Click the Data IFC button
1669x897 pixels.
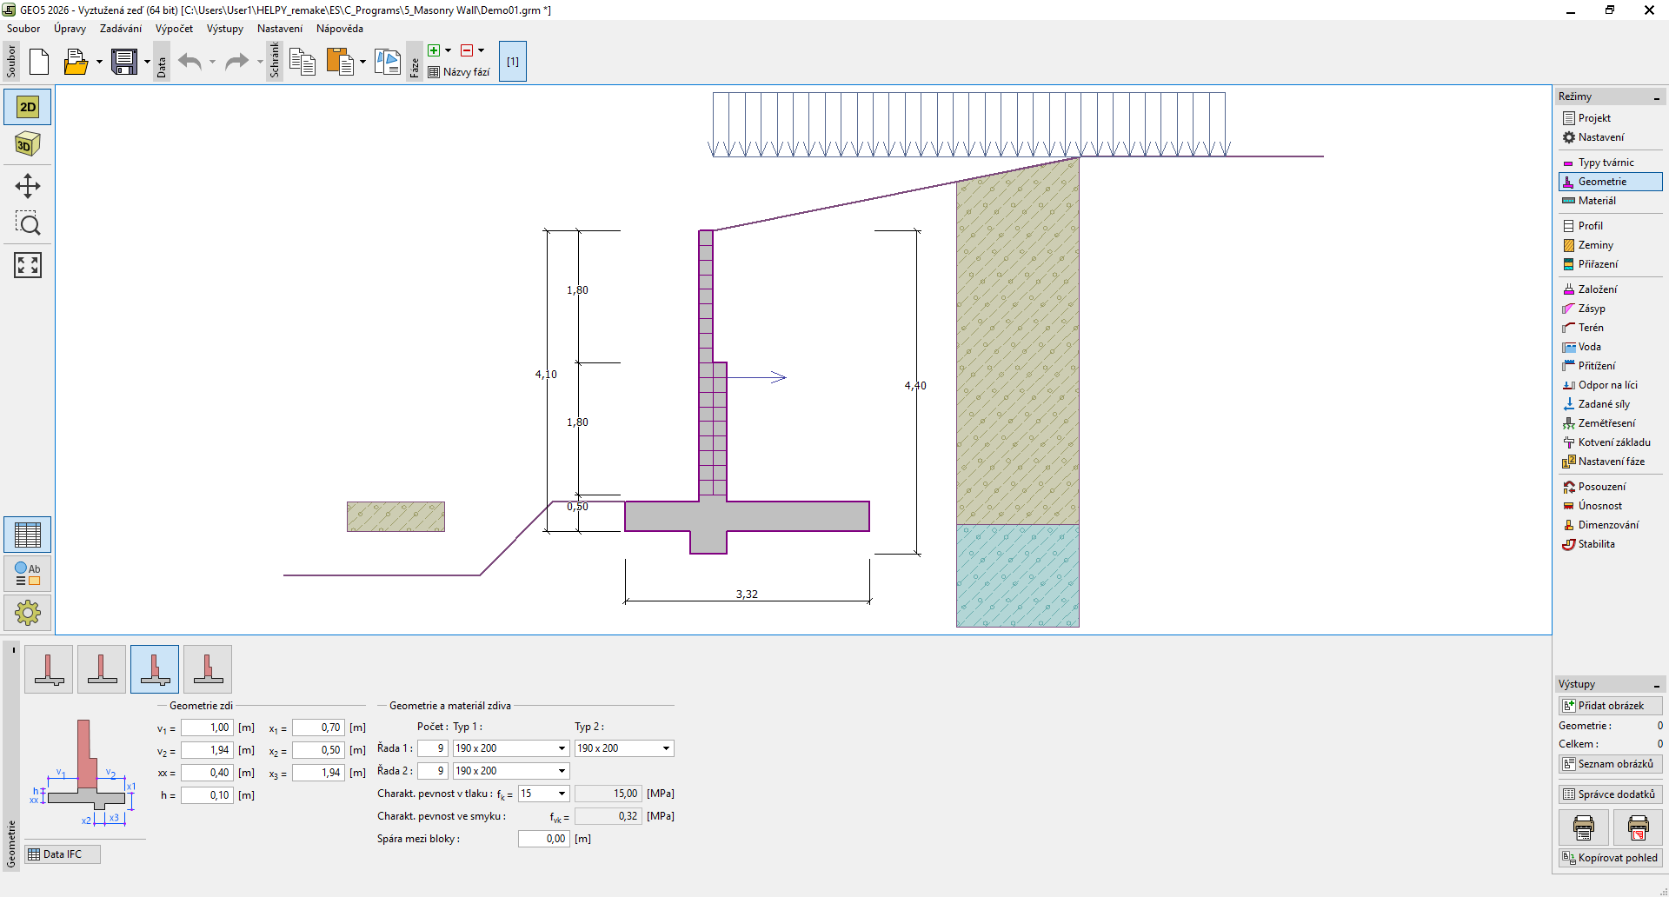point(63,854)
